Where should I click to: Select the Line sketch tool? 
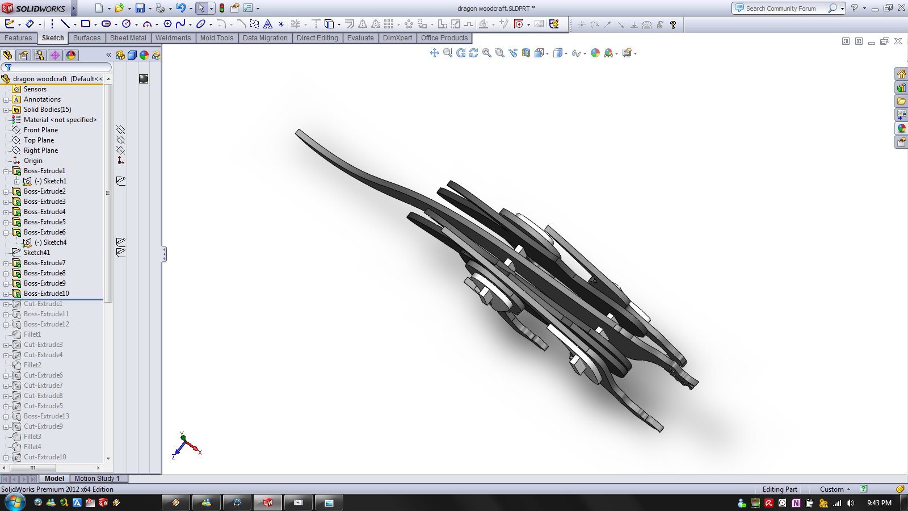[65, 24]
